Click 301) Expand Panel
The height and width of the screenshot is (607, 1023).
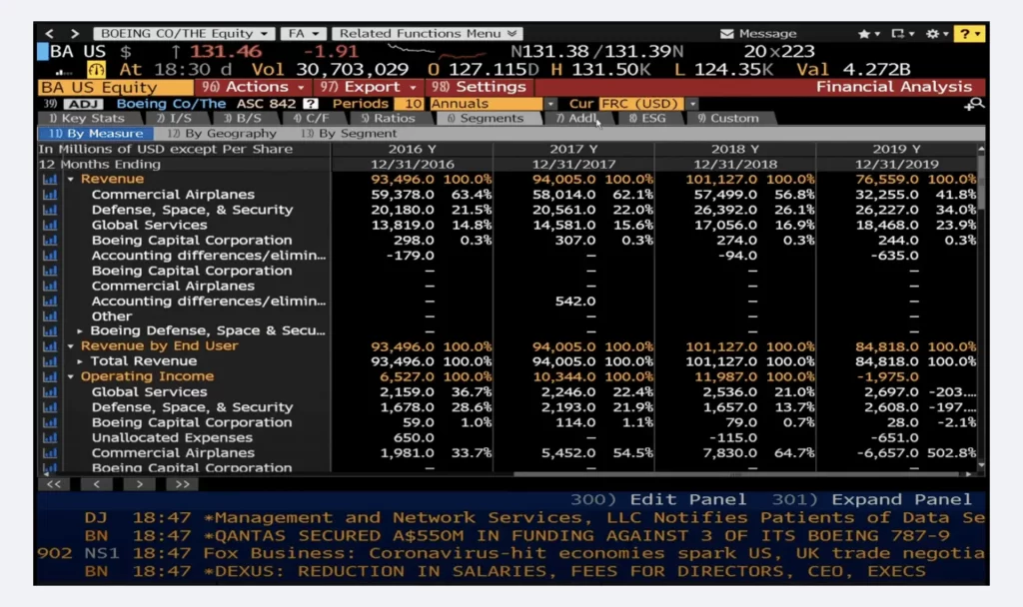pos(871,500)
